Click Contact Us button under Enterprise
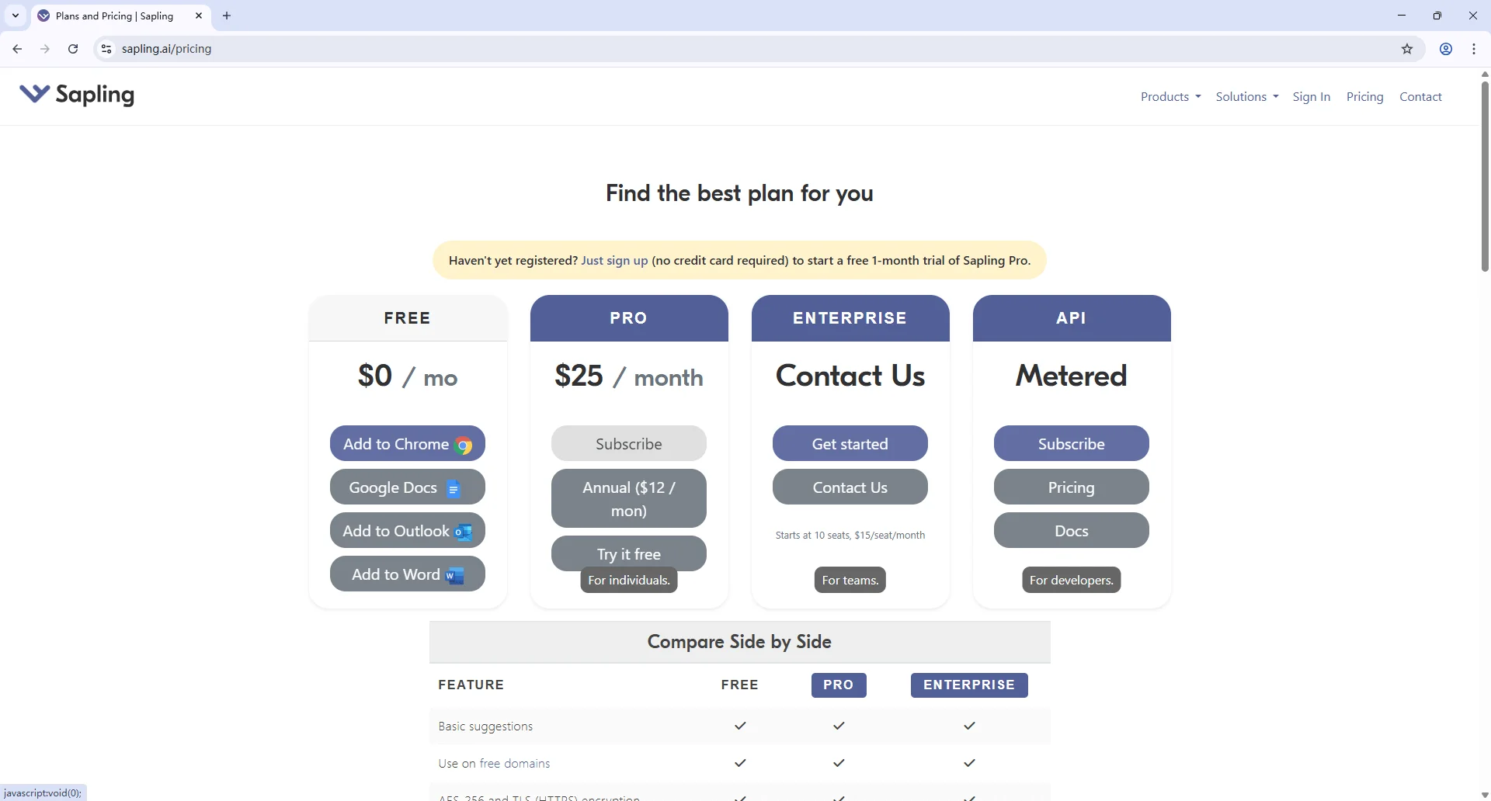 [x=850, y=487]
